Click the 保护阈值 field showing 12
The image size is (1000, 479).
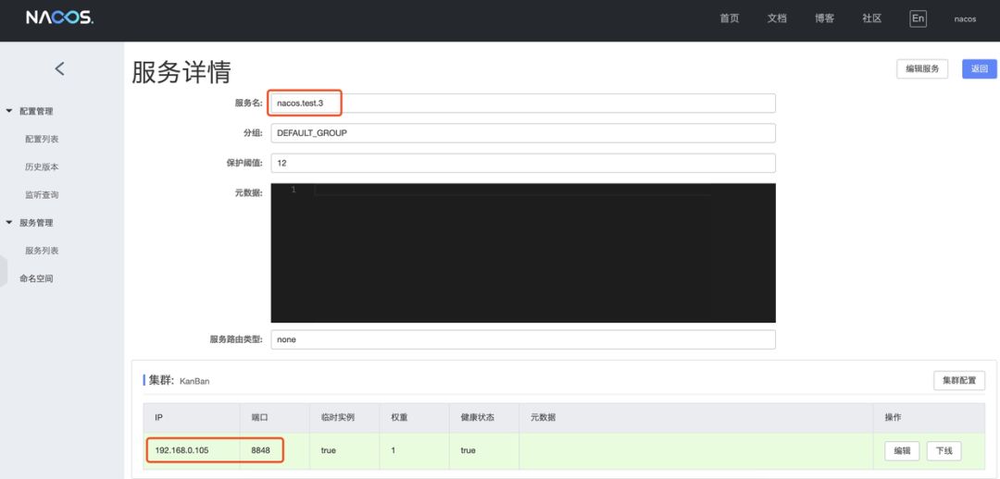(523, 163)
